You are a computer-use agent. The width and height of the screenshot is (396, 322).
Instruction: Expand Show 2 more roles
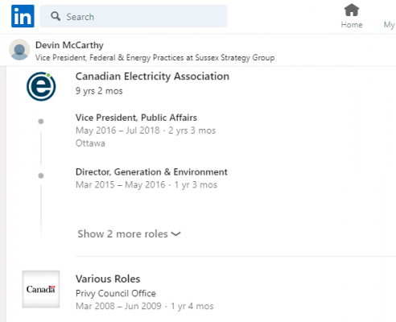click(129, 234)
